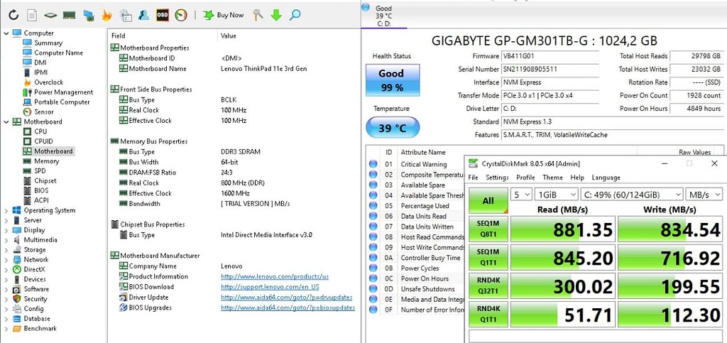Image resolution: width=727 pixels, height=343 pixels.
Task: Expand the Software tree node
Action: pos(6,289)
